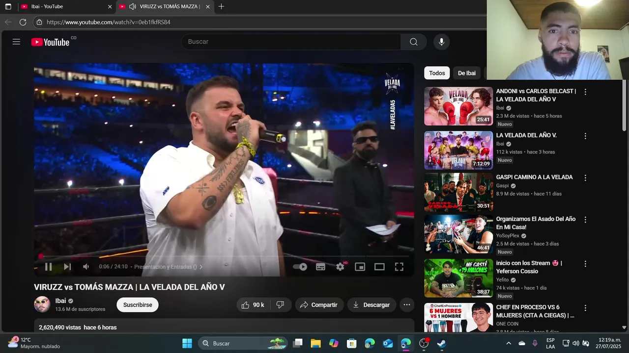The image size is (629, 353).
Task: Open Windows Start menu
Action: pyautogui.click(x=187, y=343)
